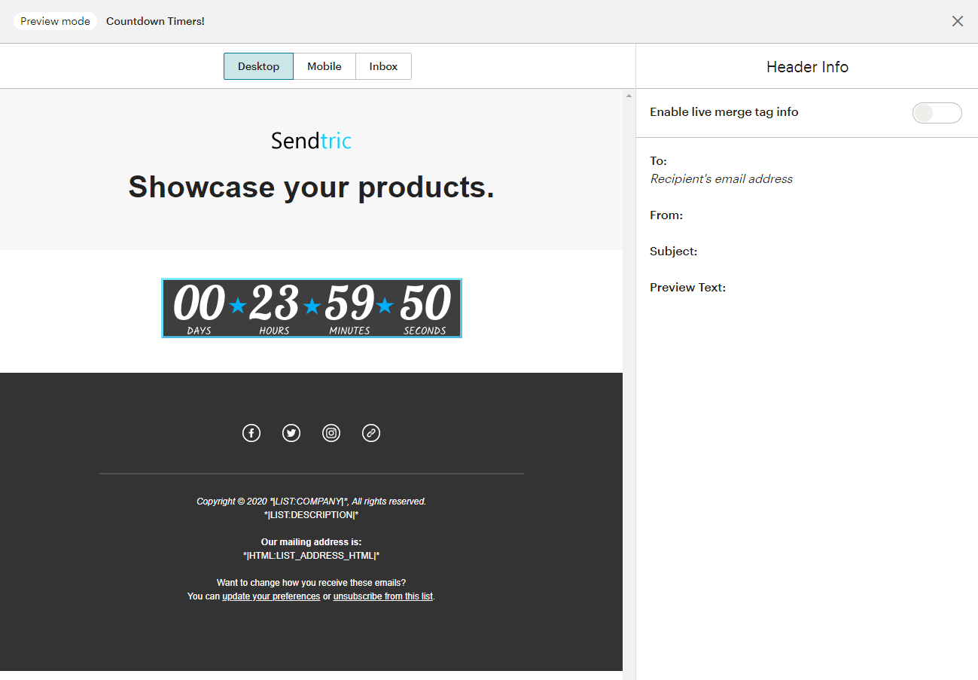Screen dimensions: 978x680
Task: Click the Instagram icon in the footer
Action: click(x=331, y=433)
